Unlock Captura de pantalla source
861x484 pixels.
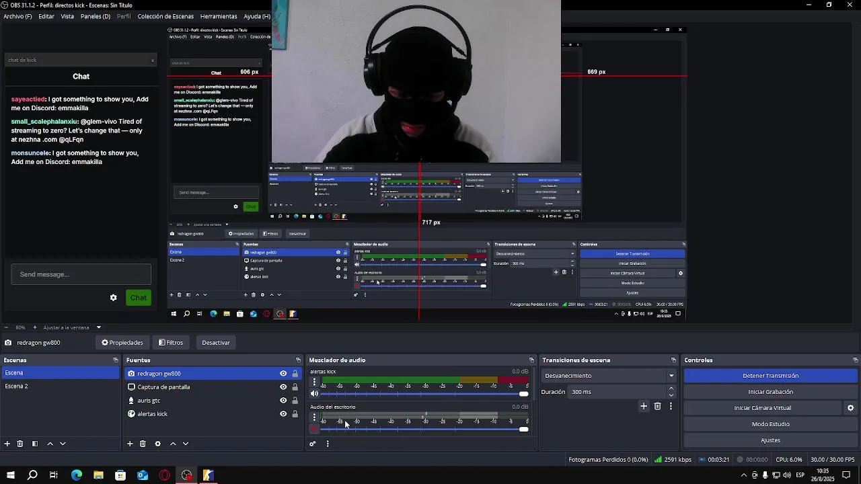coord(295,387)
